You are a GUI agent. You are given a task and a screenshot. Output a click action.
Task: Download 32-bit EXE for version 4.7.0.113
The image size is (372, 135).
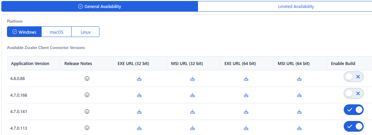139,128
